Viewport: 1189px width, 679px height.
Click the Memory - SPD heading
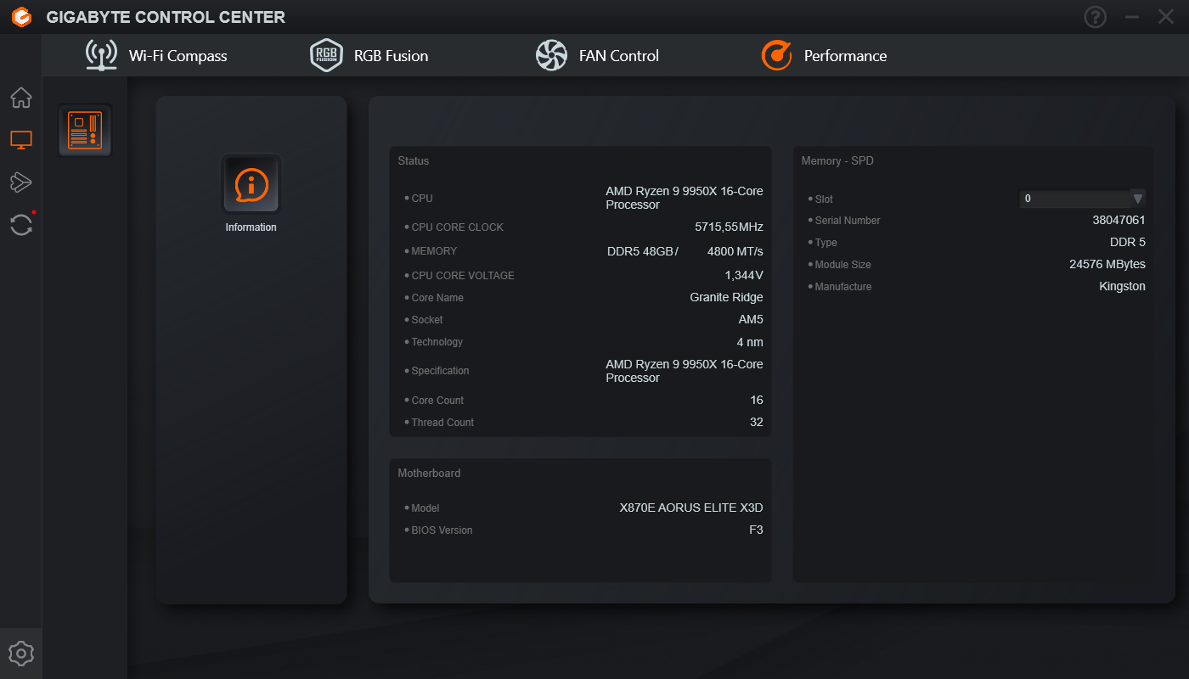[x=837, y=161]
